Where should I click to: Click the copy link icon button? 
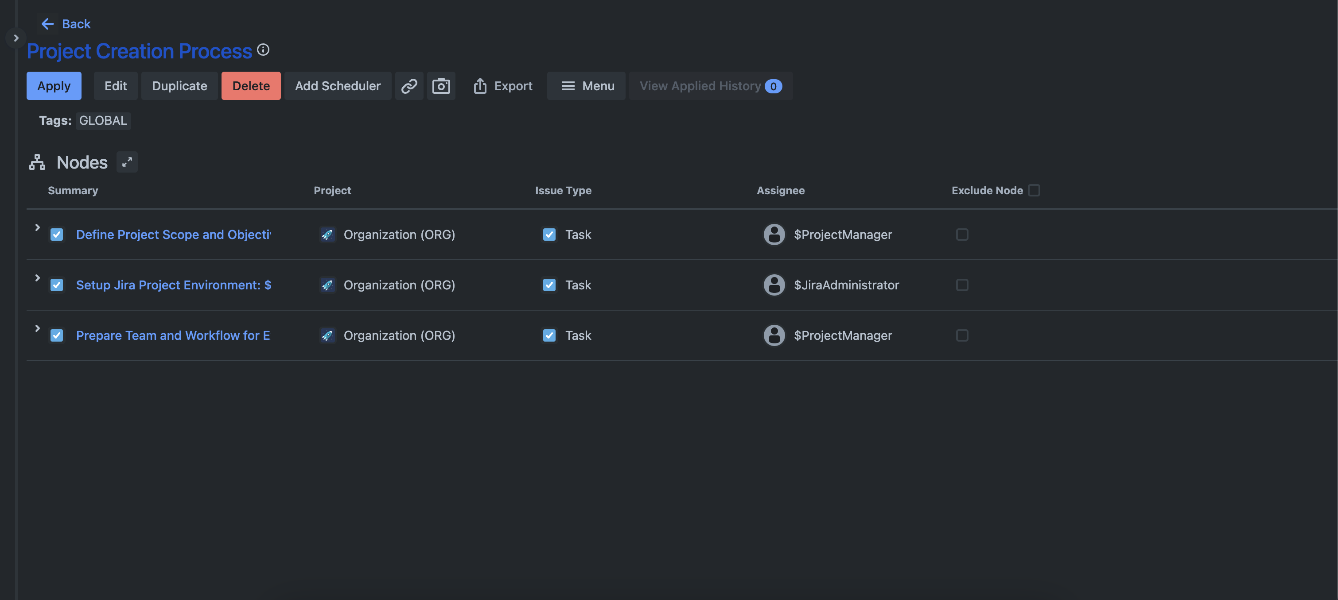(x=409, y=85)
